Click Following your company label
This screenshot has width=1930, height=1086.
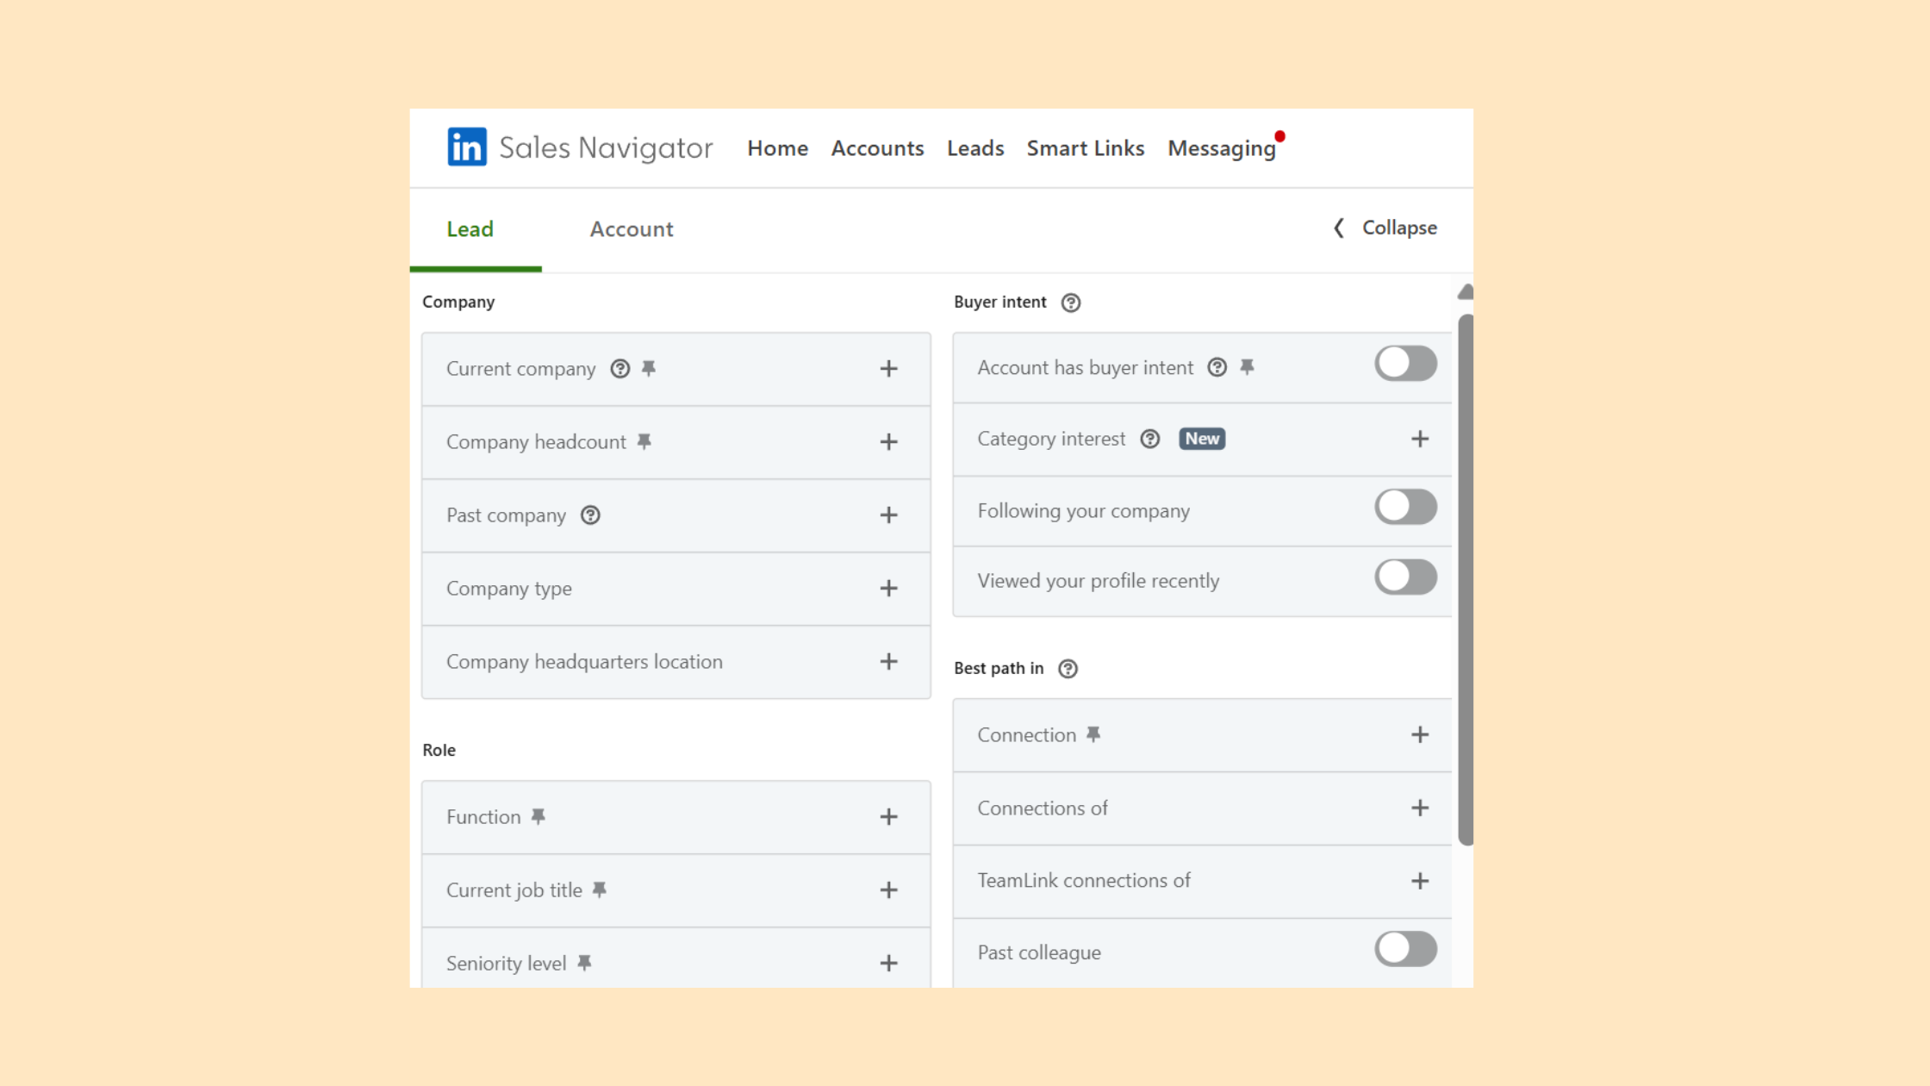coord(1083,511)
